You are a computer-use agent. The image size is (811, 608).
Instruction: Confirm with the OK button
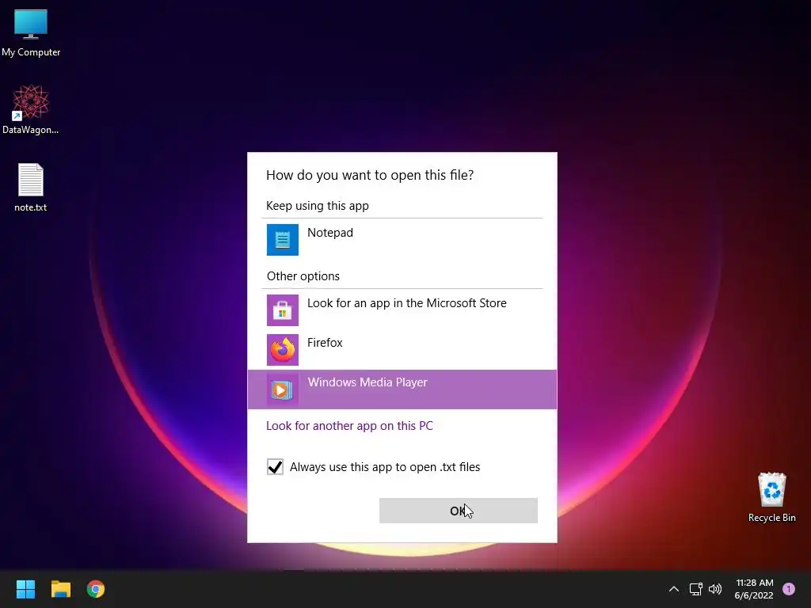[x=459, y=511]
